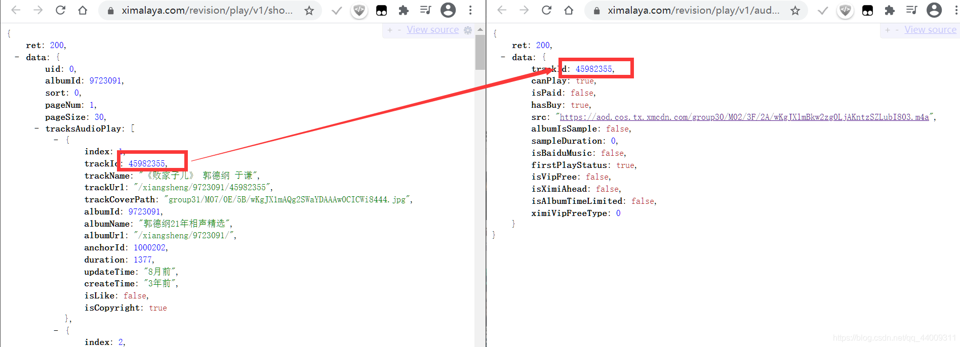This screenshot has height=347, width=960.
Task: Select the anchorId value 1000202
Action: tap(149, 248)
